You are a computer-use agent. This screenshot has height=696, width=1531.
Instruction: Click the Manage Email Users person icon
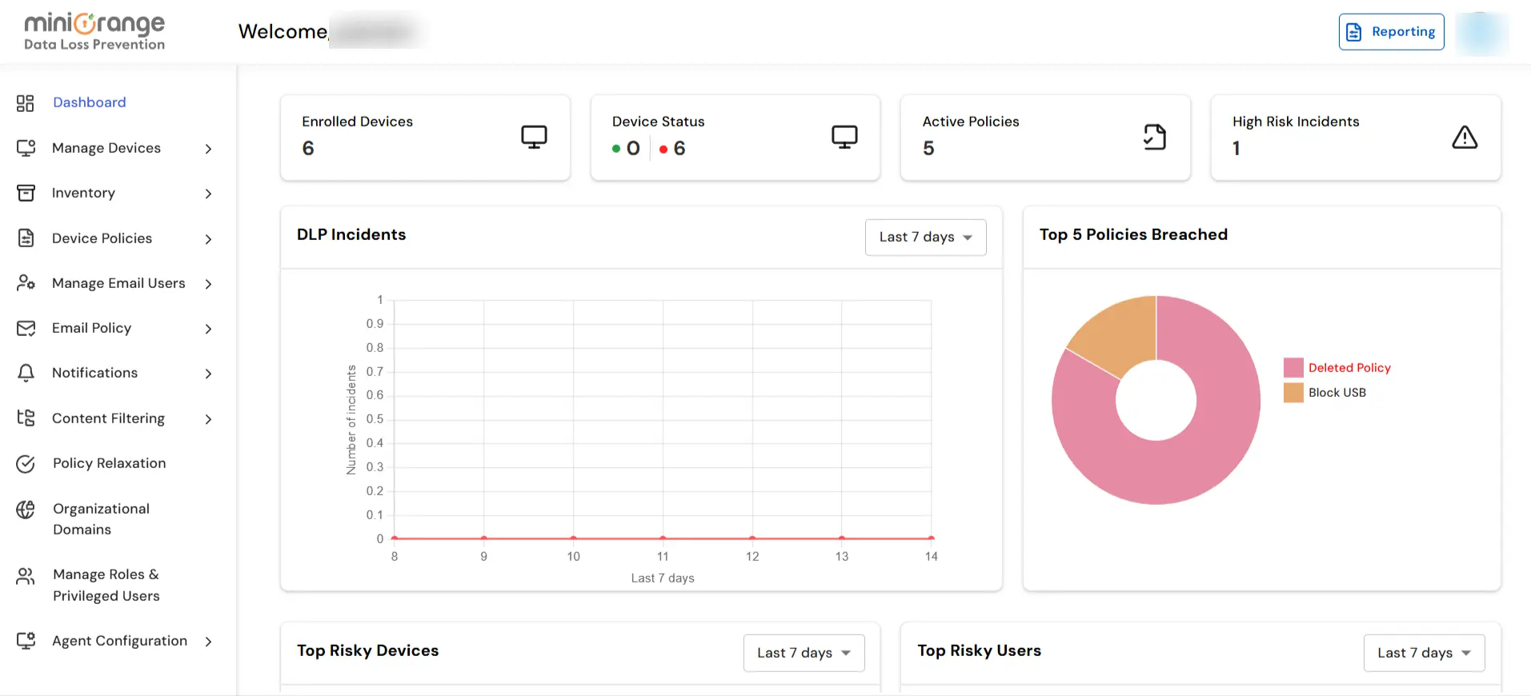pos(26,282)
